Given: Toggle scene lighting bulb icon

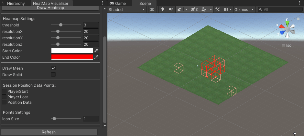Looking at the screenshot, I should 163,9.
